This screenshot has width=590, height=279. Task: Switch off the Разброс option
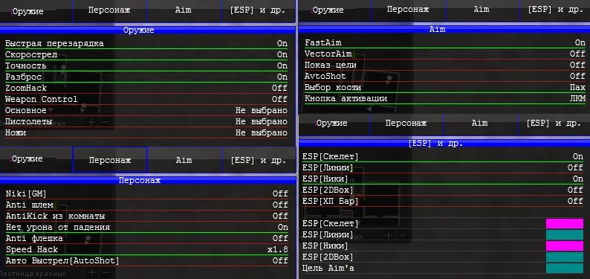click(146, 77)
